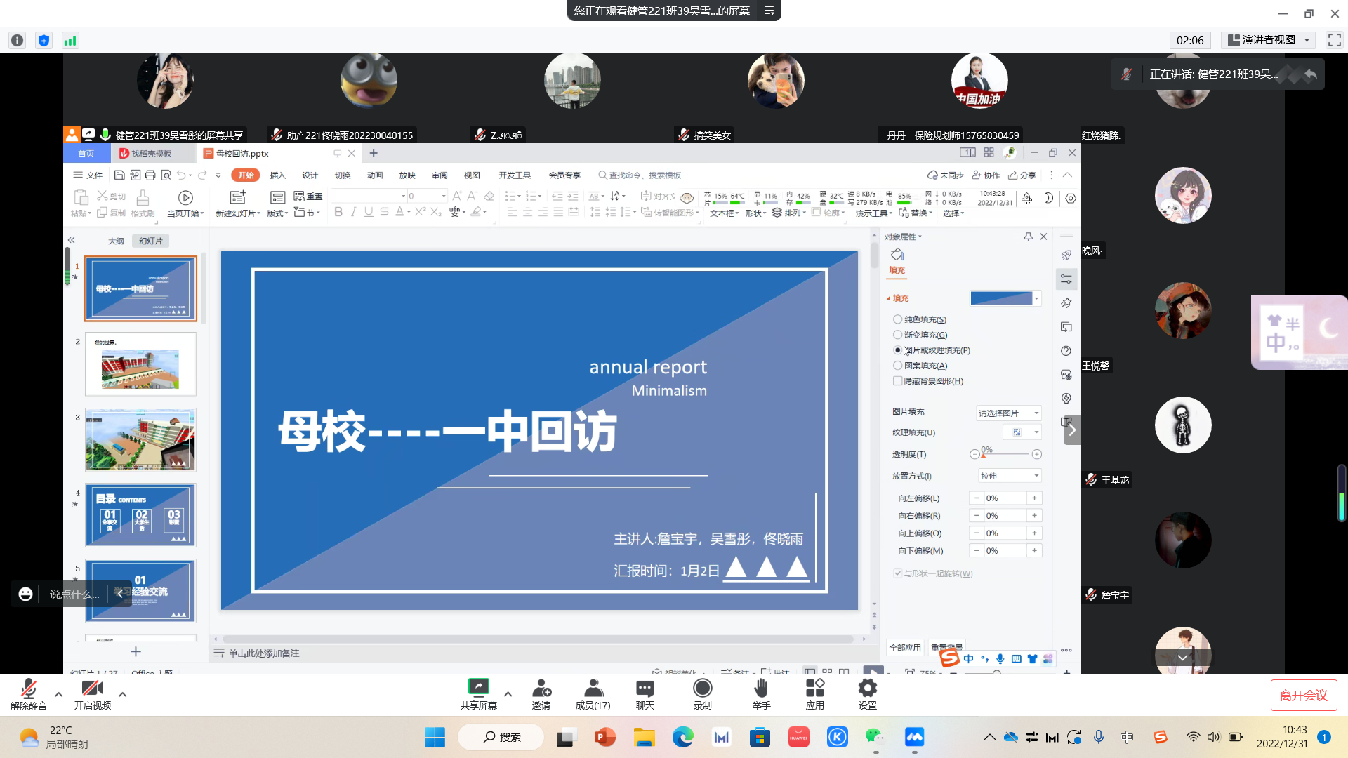This screenshot has height=758, width=1348.
Task: Click the meeting info icon at top left
Action: tap(18, 41)
